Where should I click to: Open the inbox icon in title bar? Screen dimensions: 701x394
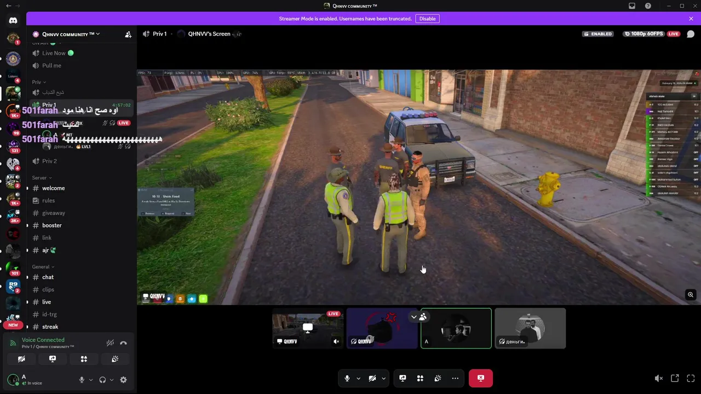(632, 6)
